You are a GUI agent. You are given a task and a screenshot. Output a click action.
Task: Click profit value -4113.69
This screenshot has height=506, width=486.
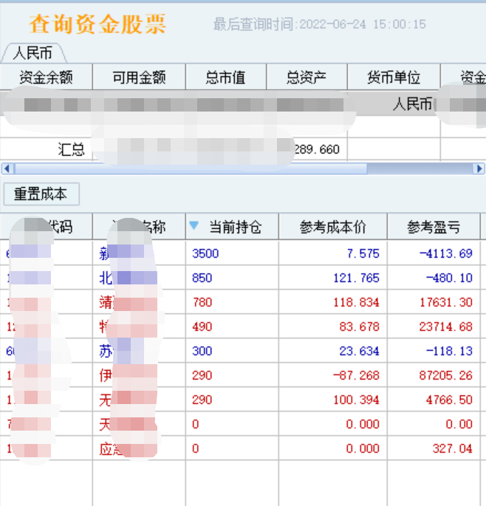pos(446,253)
